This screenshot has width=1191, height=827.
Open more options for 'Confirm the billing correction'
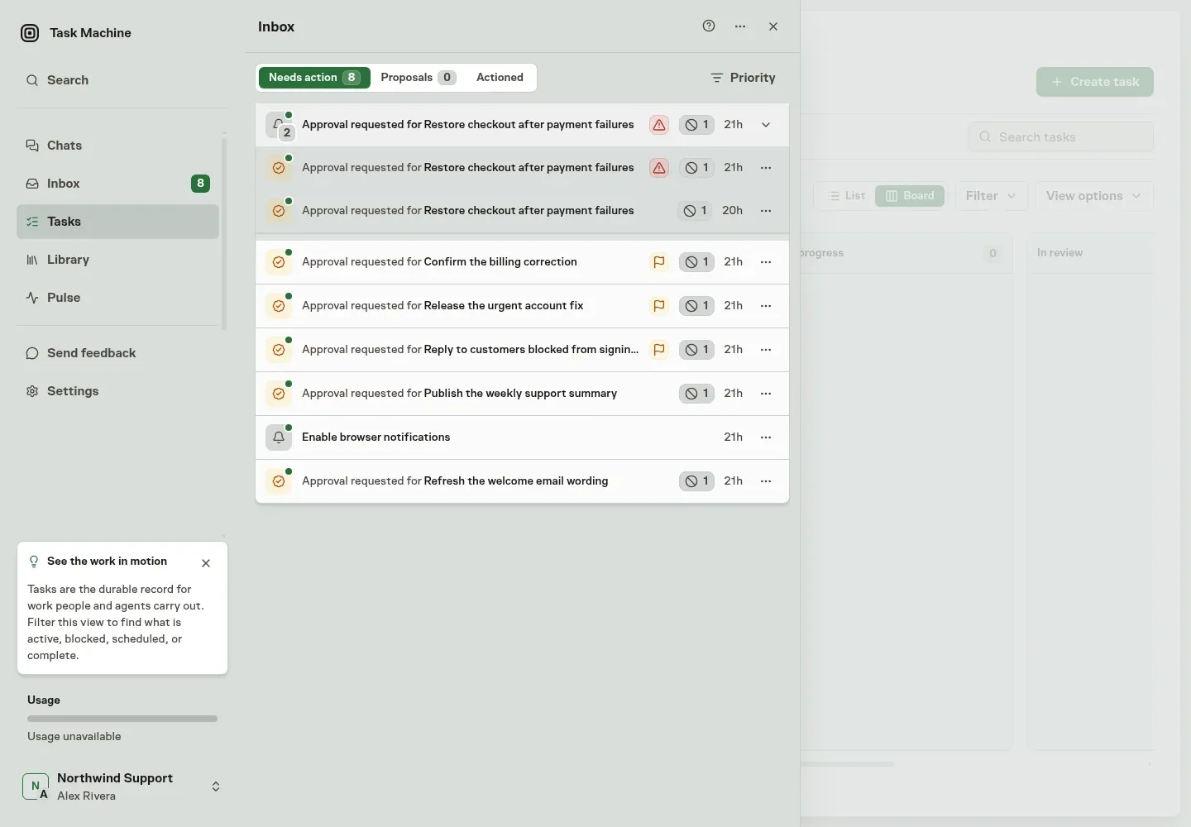(766, 262)
